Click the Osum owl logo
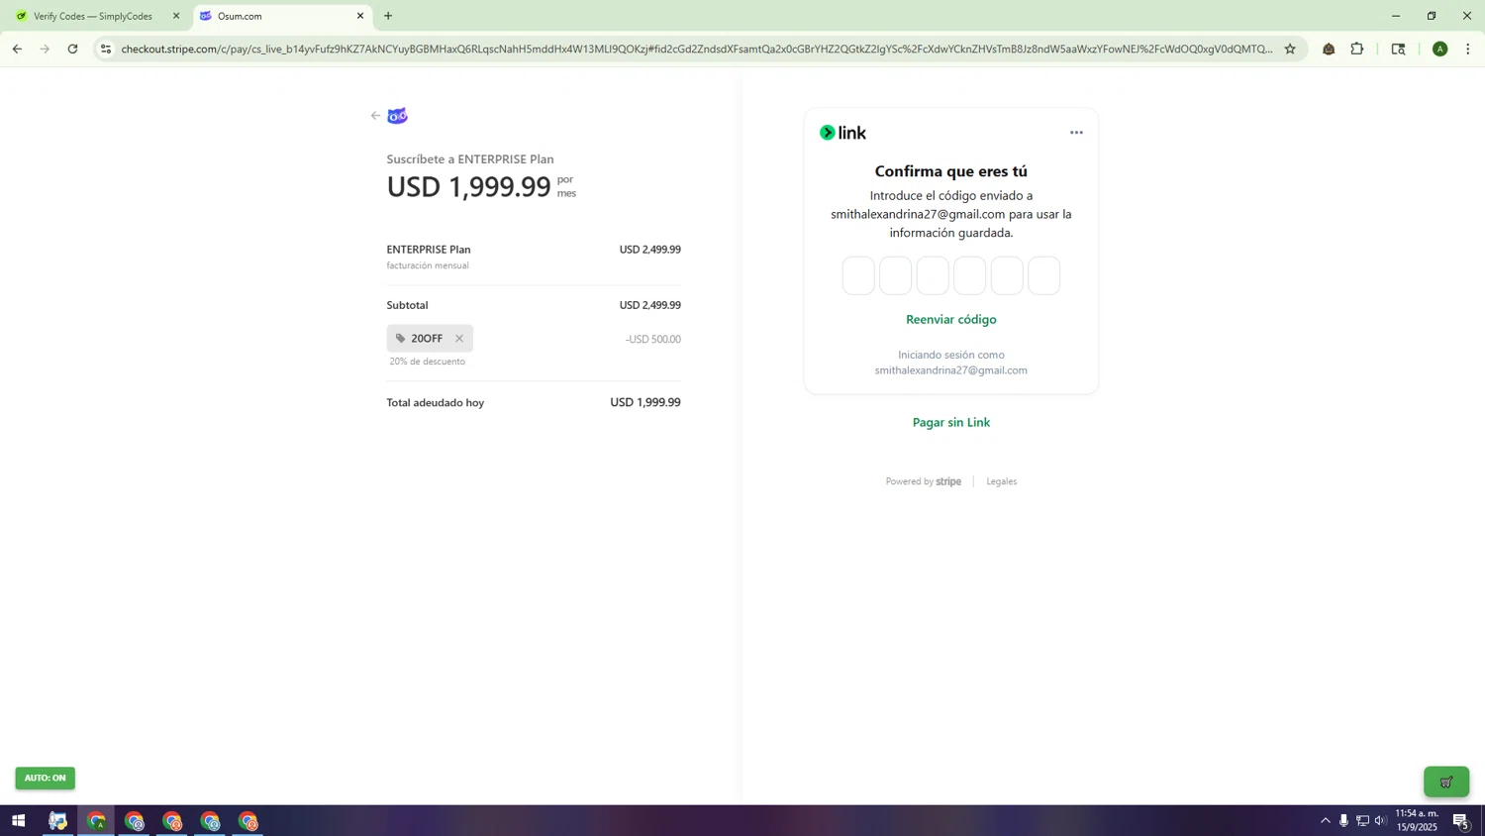The width and height of the screenshot is (1485, 836). (397, 116)
